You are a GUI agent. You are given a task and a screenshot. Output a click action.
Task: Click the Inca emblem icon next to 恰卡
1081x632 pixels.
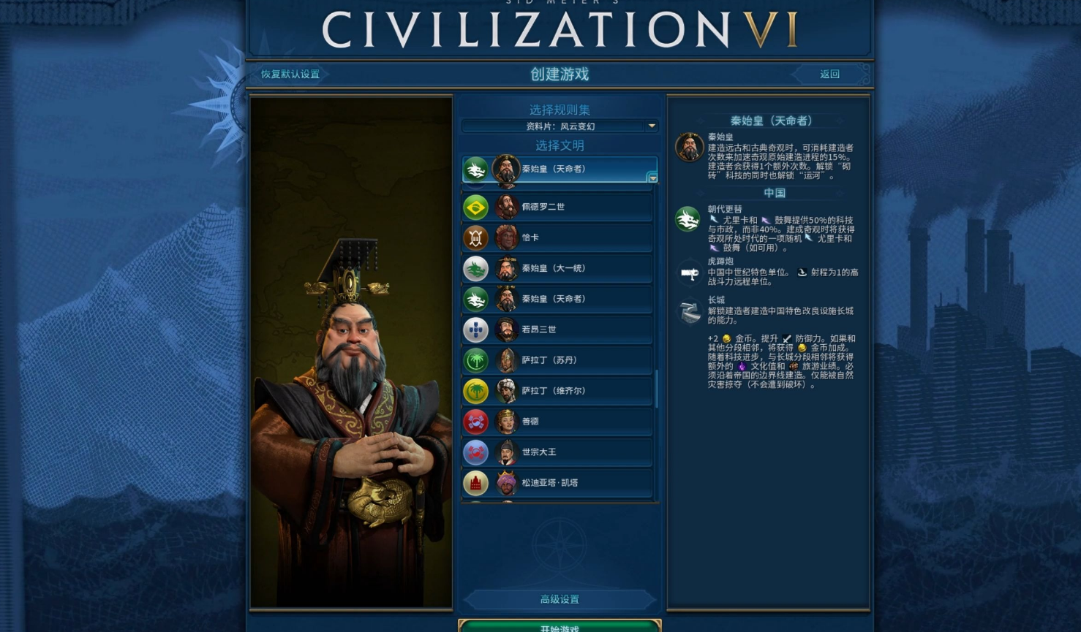[475, 237]
